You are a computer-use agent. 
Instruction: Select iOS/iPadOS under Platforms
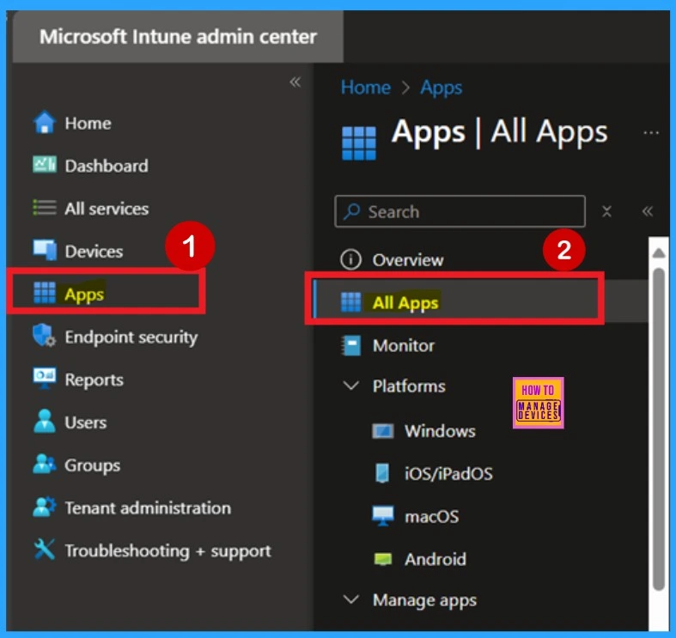click(448, 474)
